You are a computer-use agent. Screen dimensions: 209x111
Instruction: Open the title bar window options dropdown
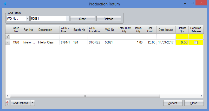coord(185,4)
